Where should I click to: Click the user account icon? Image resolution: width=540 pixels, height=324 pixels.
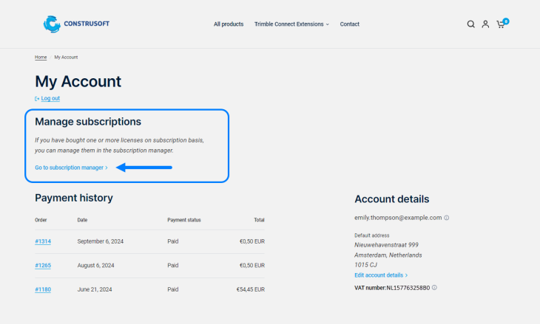click(485, 24)
